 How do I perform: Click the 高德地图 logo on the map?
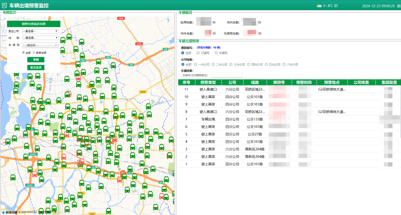pyautogui.click(x=9, y=212)
